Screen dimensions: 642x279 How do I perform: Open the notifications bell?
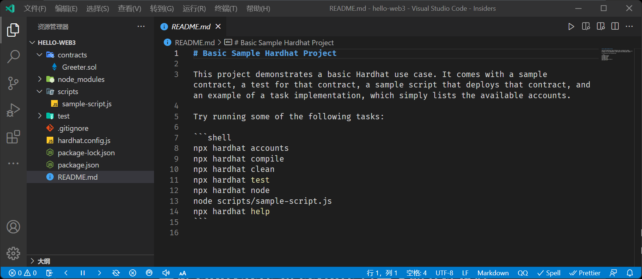(630, 273)
